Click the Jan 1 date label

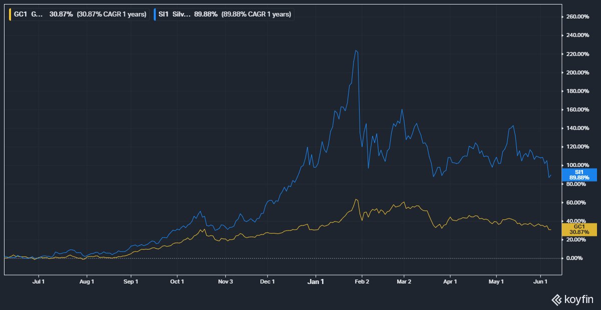[x=316, y=281]
